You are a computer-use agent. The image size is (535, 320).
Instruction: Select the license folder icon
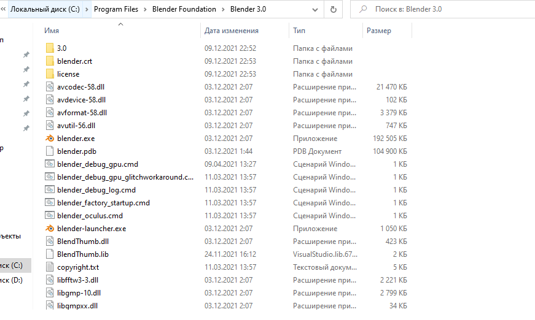pyautogui.click(x=50, y=74)
